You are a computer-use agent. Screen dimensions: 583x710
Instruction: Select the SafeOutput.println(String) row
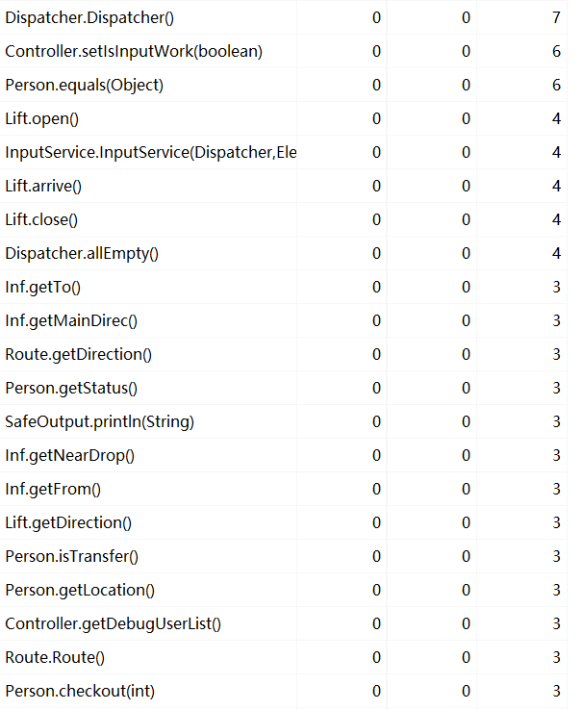(x=284, y=421)
